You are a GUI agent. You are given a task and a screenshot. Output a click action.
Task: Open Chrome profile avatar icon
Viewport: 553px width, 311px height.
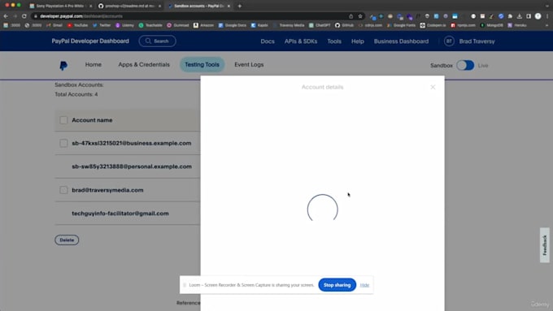(x=538, y=16)
